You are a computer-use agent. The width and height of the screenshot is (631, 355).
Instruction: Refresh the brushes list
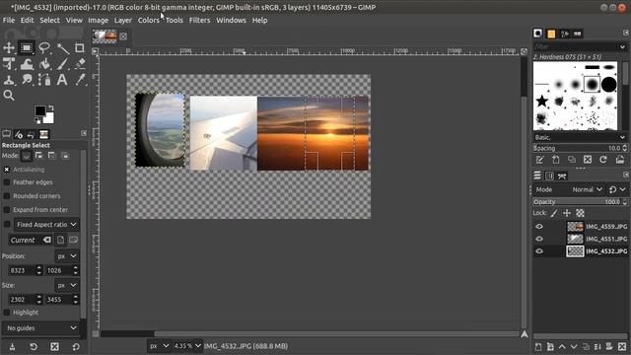coord(603,160)
